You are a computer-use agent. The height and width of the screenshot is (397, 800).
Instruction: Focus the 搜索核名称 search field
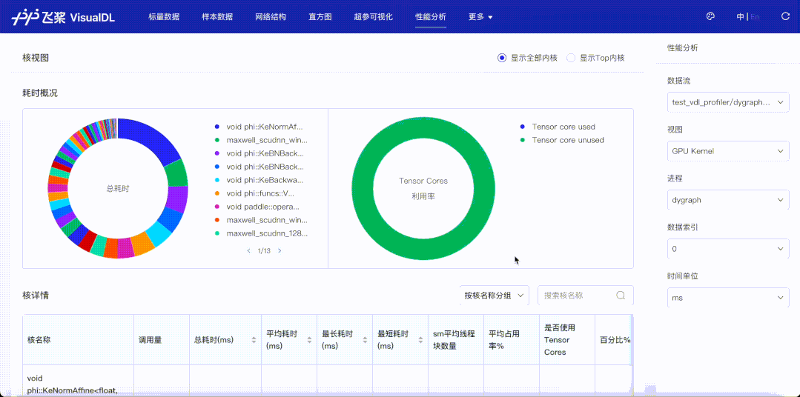point(577,296)
